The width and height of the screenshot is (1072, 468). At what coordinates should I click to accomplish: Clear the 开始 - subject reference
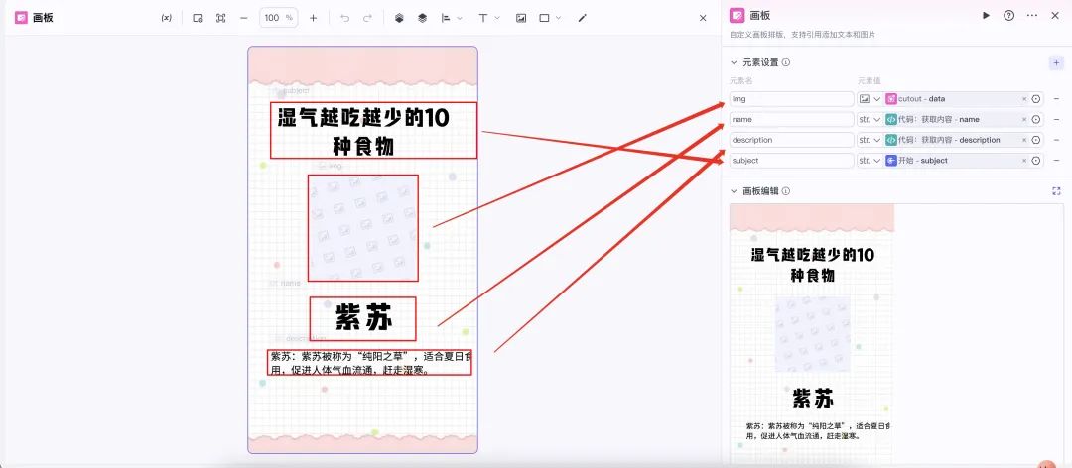1024,161
